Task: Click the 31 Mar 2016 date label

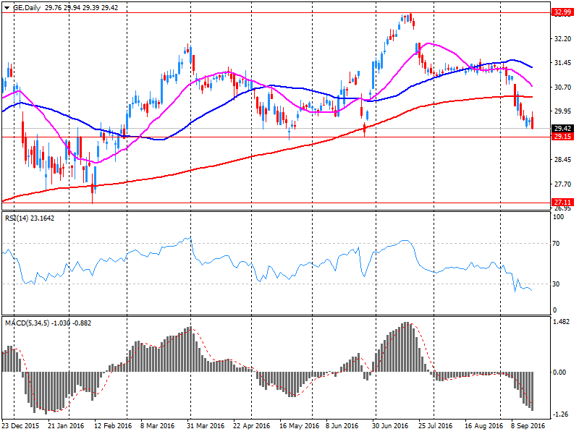Action: pos(206,425)
